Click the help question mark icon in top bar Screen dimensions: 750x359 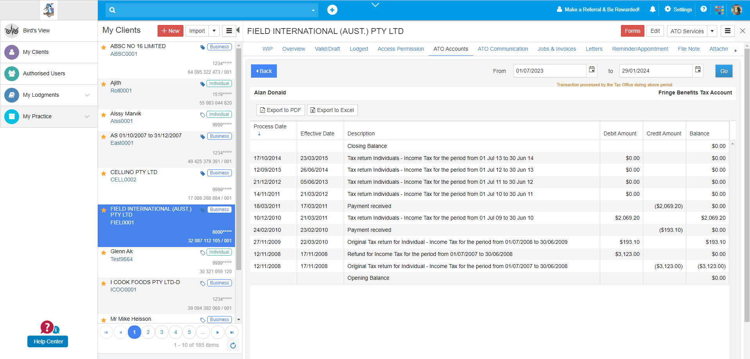pyautogui.click(x=703, y=9)
